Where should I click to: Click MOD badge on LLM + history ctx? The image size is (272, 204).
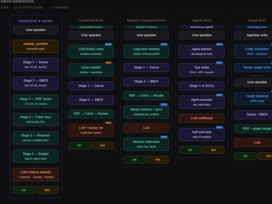(109, 123)
